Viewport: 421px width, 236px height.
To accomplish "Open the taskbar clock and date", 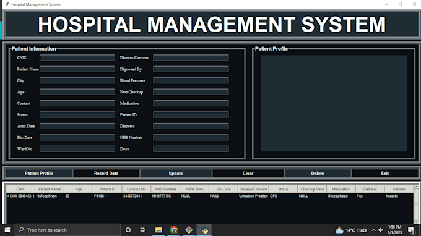I will [x=395, y=230].
